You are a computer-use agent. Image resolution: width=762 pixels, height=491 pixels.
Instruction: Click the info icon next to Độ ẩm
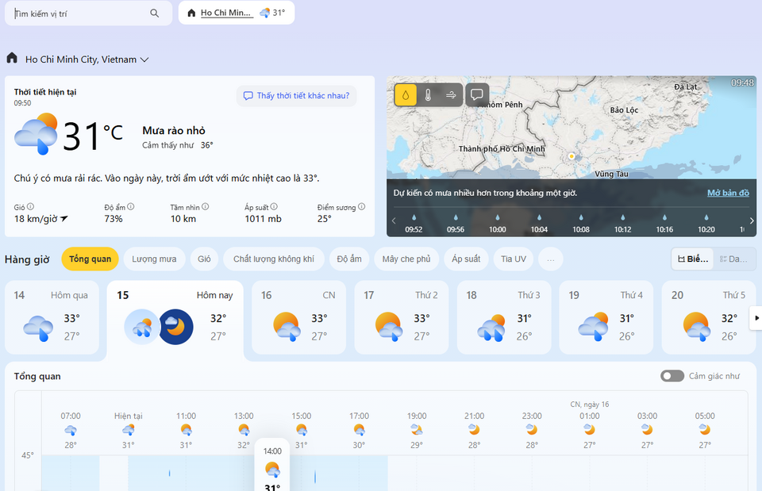131,206
